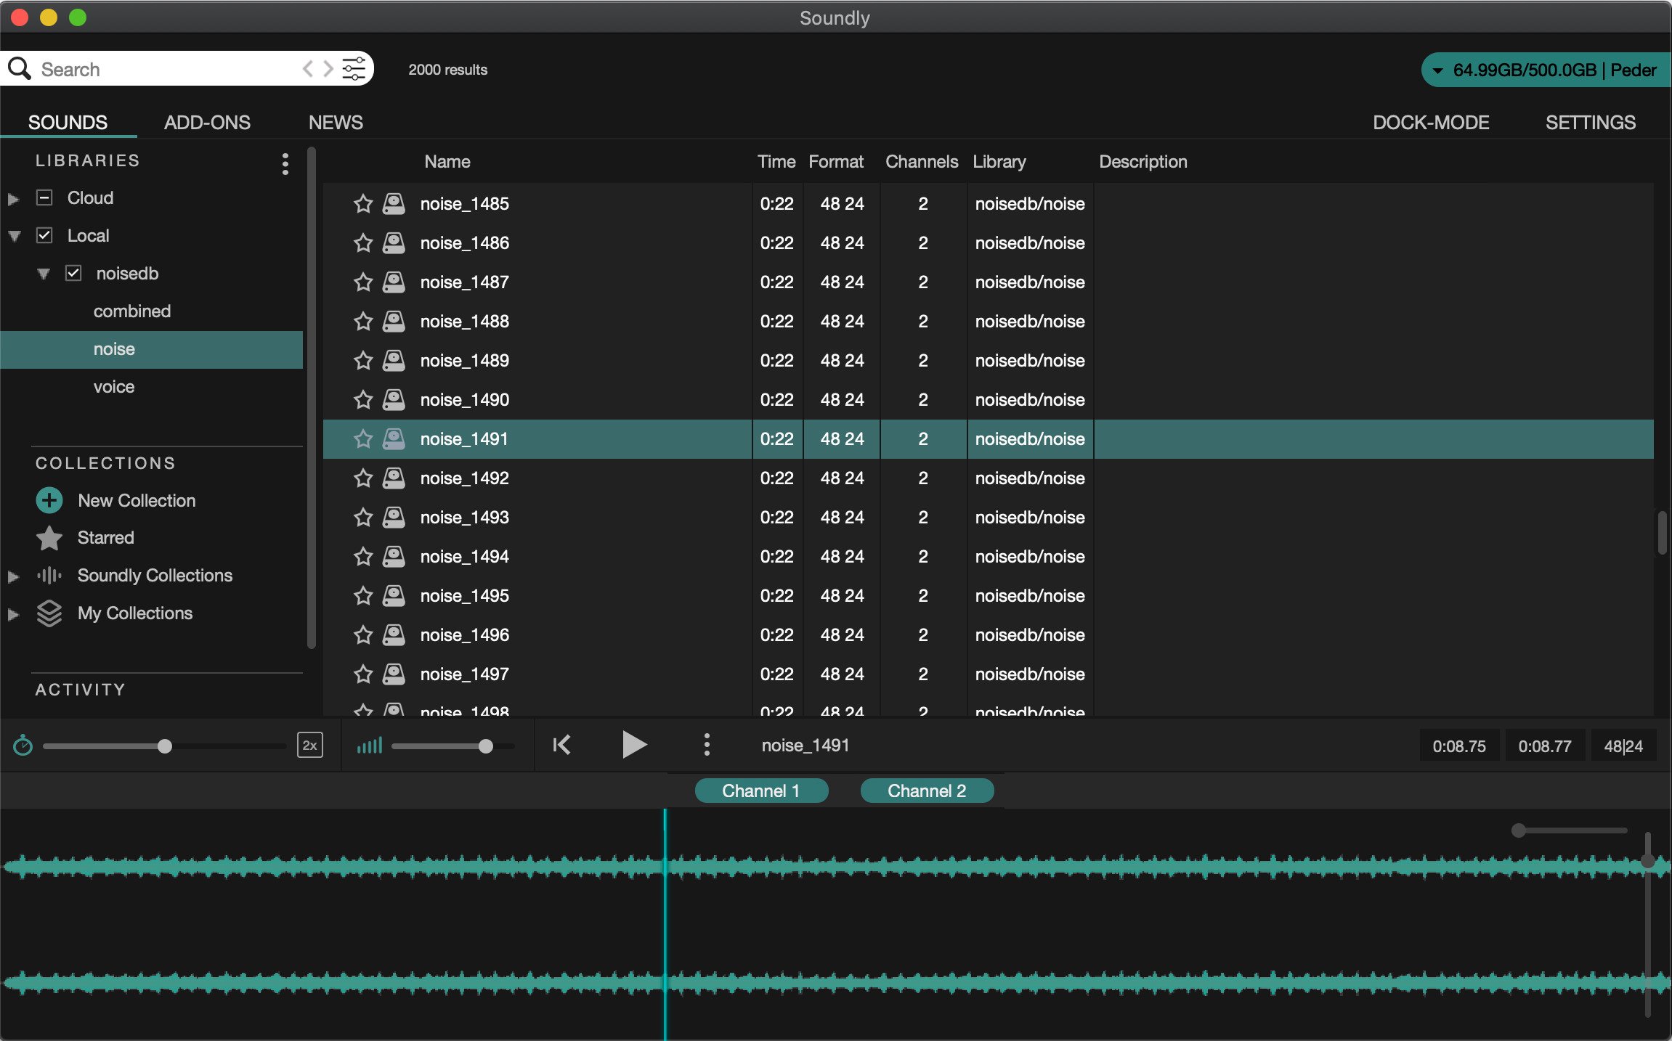Screen dimensions: 1672x1041
Task: Sort by the Format column header
Action: click(836, 161)
